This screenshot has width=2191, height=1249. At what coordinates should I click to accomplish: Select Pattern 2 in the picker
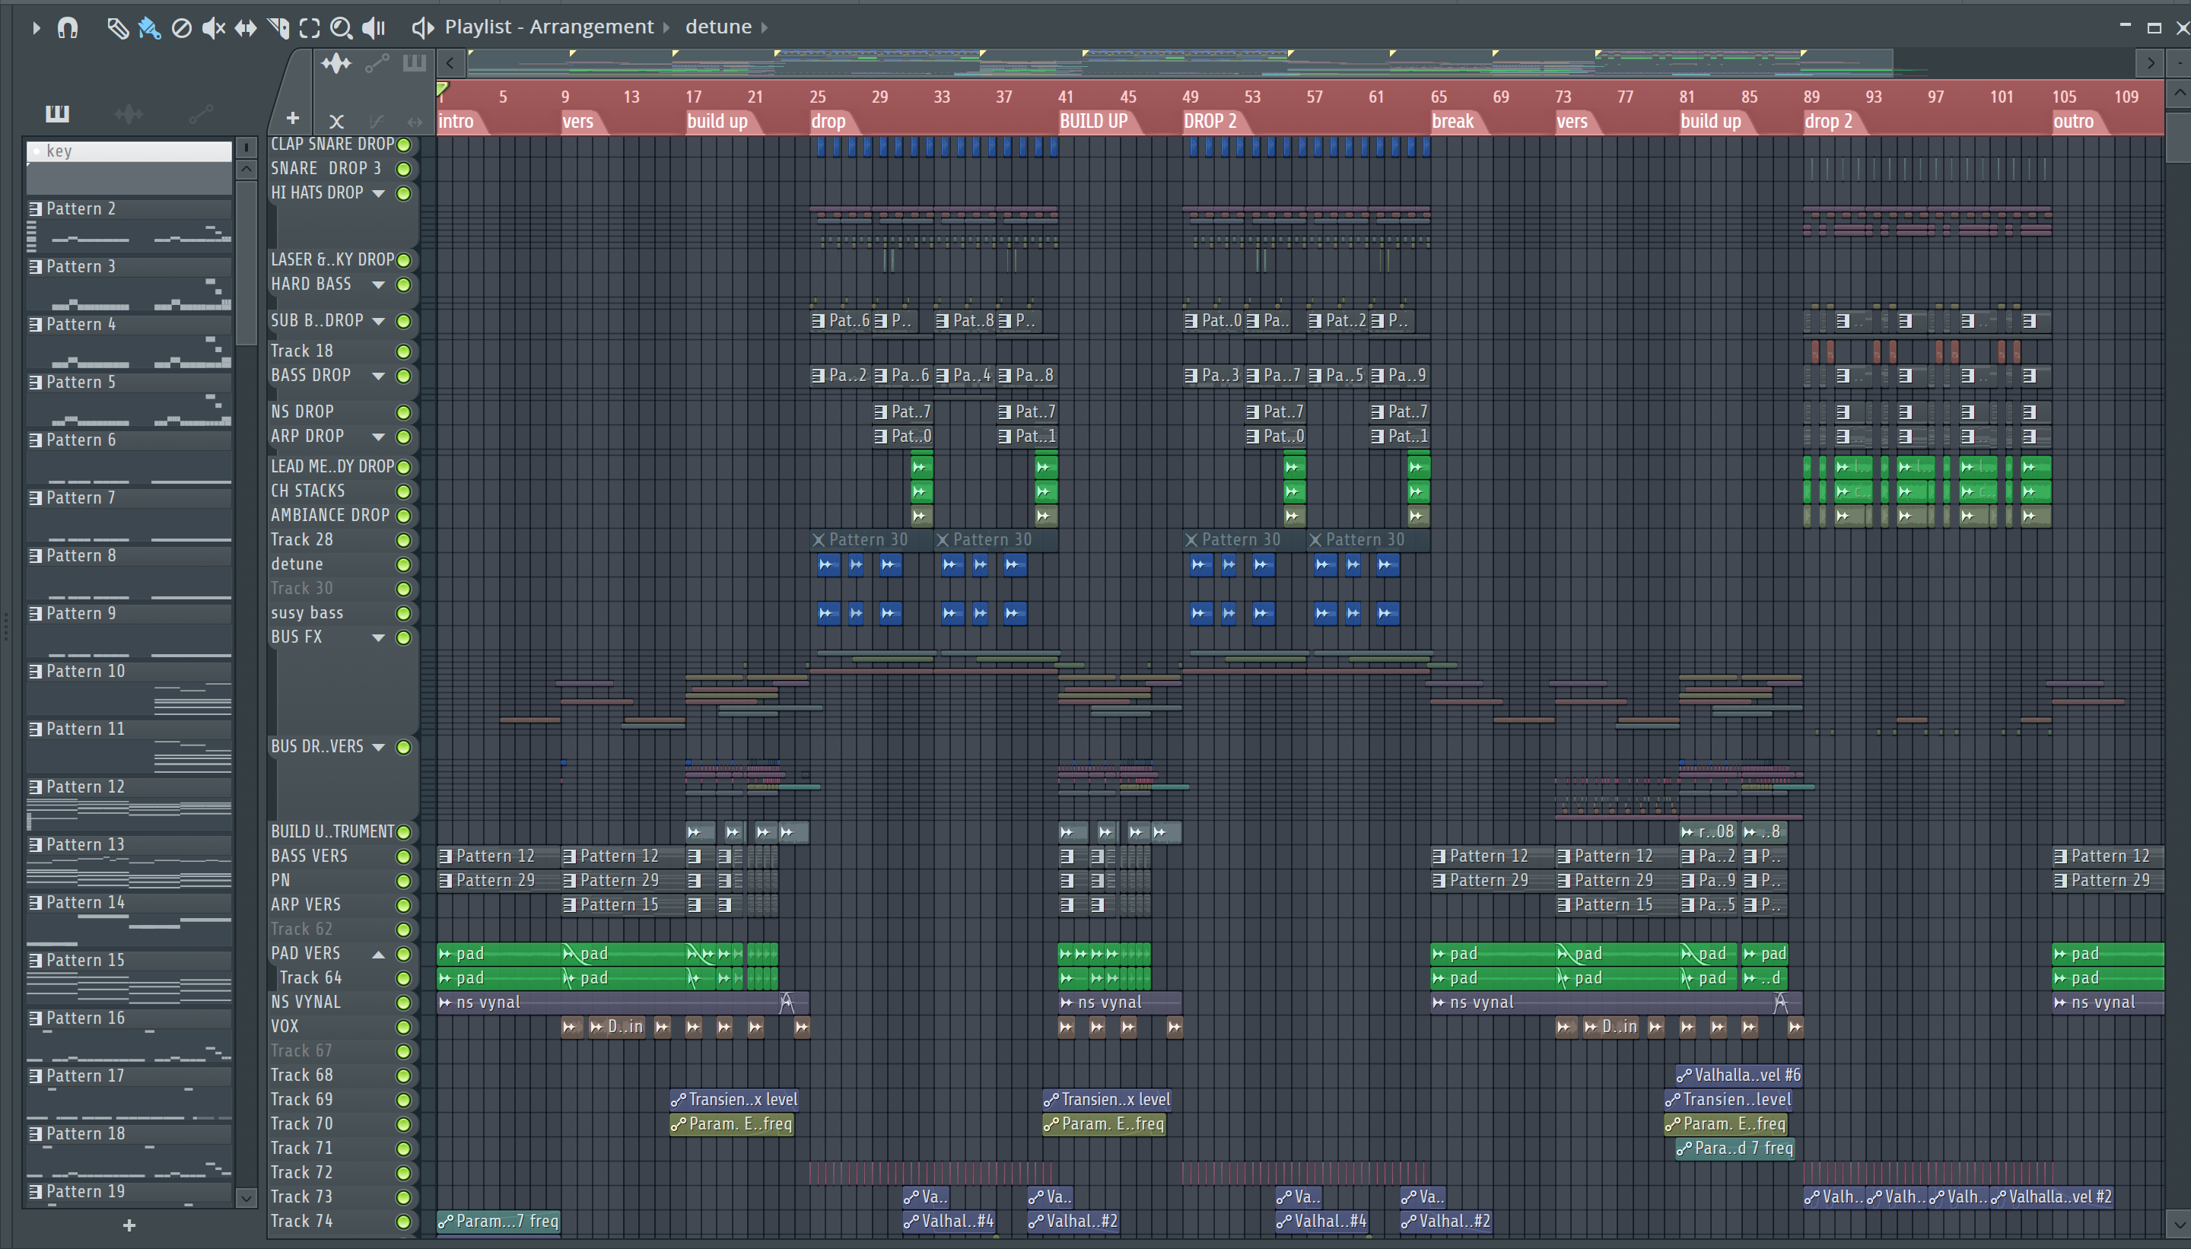click(x=129, y=208)
